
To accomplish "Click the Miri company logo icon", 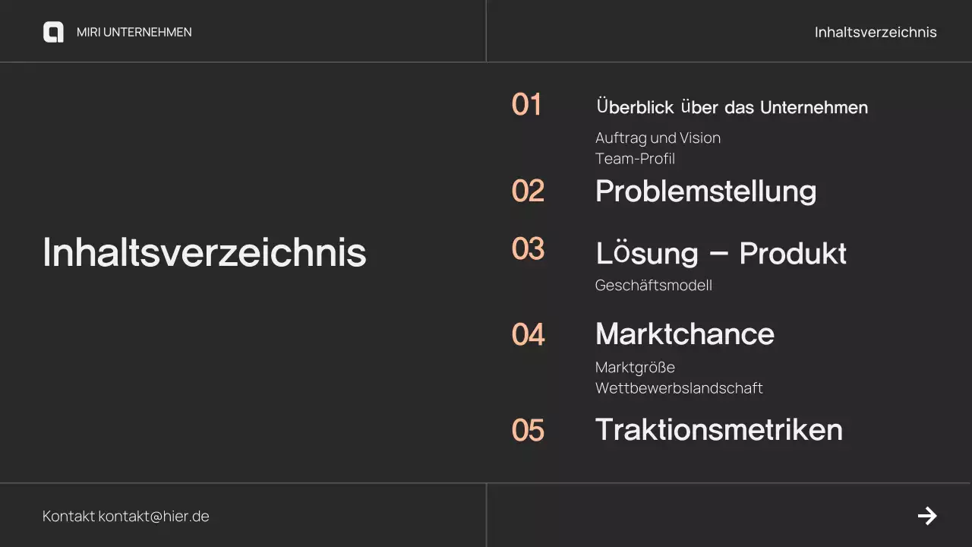I will click(x=53, y=32).
